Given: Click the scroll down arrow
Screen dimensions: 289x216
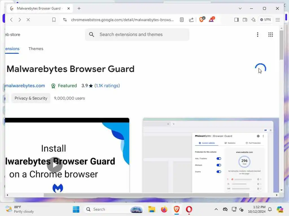Looking at the screenshot, I should (x=281, y=190).
